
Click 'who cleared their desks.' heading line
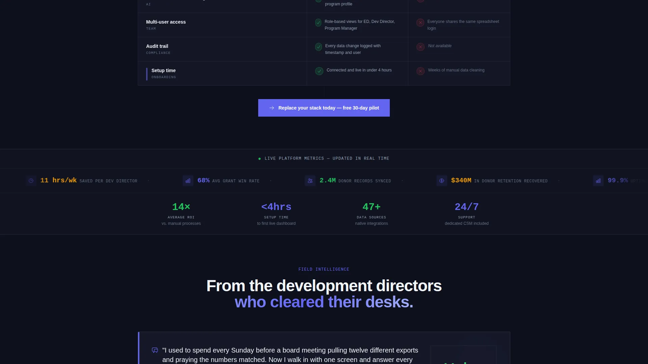tap(324, 302)
